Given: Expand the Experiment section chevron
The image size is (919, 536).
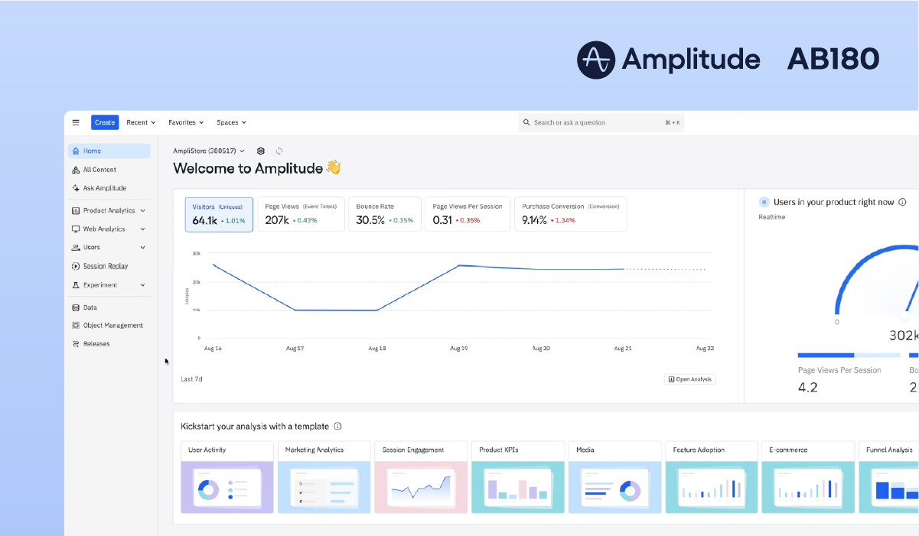Looking at the screenshot, I should [143, 285].
